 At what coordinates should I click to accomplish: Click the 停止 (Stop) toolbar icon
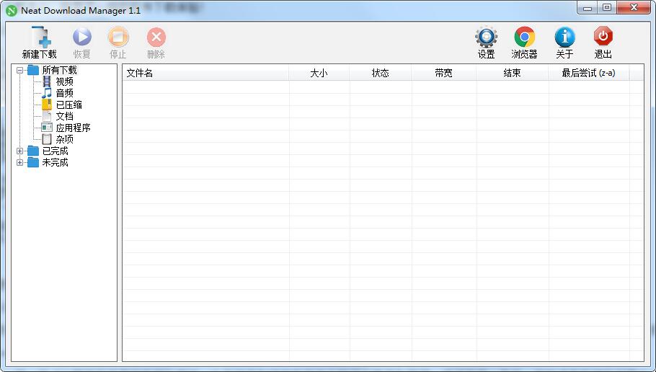pyautogui.click(x=118, y=36)
